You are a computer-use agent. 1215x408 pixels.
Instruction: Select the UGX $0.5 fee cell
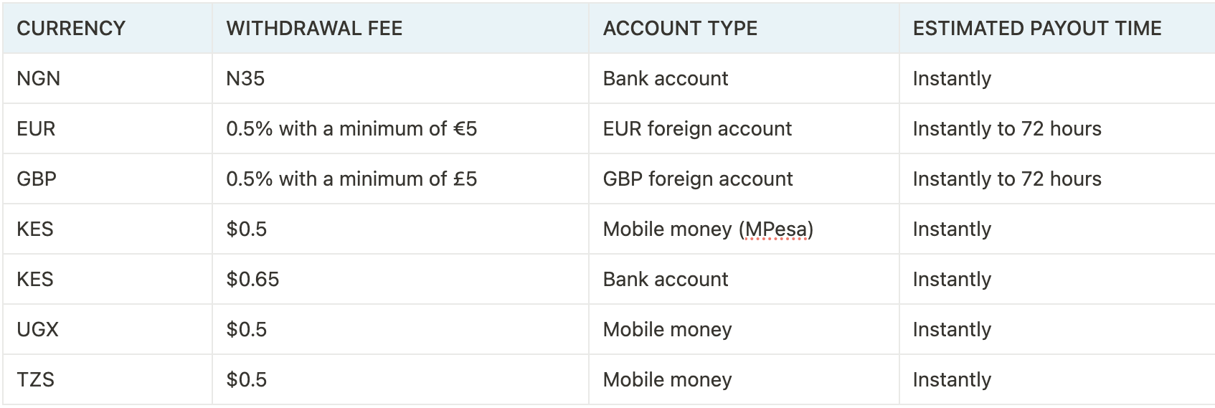[x=400, y=329]
